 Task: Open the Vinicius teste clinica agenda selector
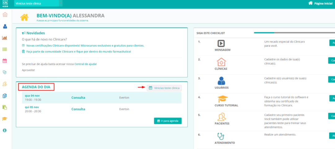point(164,88)
